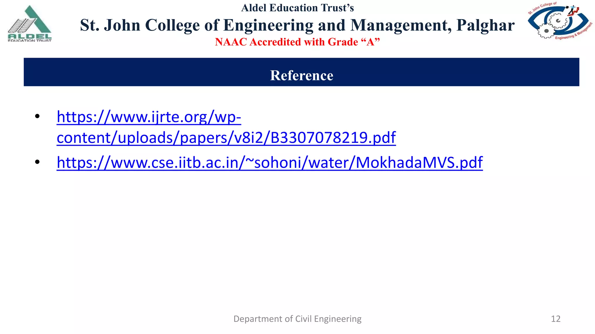Click the St. John College of Engineering title

click(x=297, y=25)
